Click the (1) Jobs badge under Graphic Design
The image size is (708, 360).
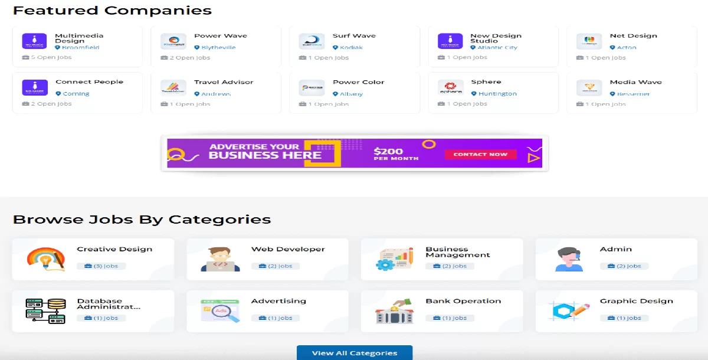pyautogui.click(x=624, y=318)
